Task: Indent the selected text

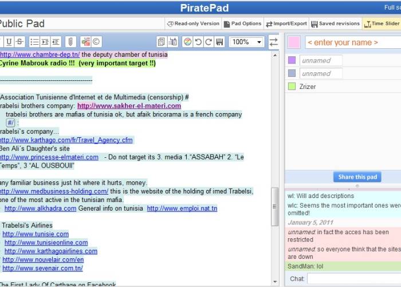Action: click(45, 42)
